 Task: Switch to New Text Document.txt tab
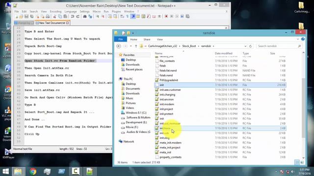click(52, 23)
